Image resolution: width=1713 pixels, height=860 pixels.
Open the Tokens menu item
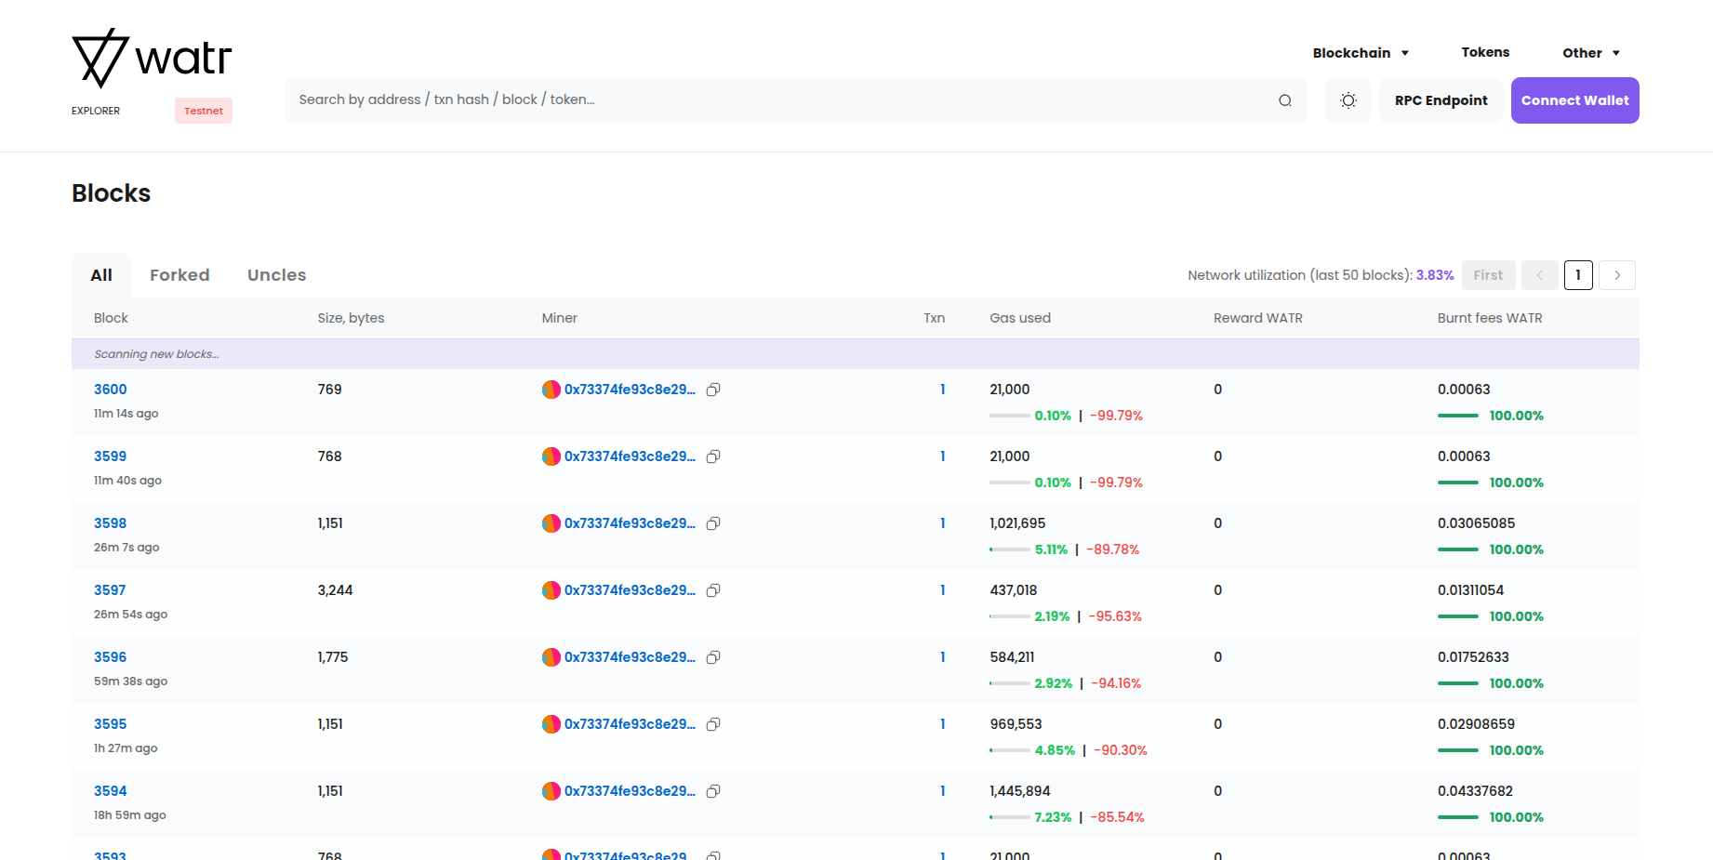coord(1485,53)
